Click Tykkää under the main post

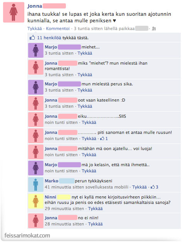35,28
